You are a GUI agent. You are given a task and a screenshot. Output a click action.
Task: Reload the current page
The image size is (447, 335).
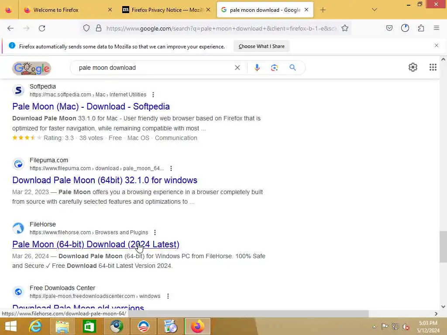(42, 28)
